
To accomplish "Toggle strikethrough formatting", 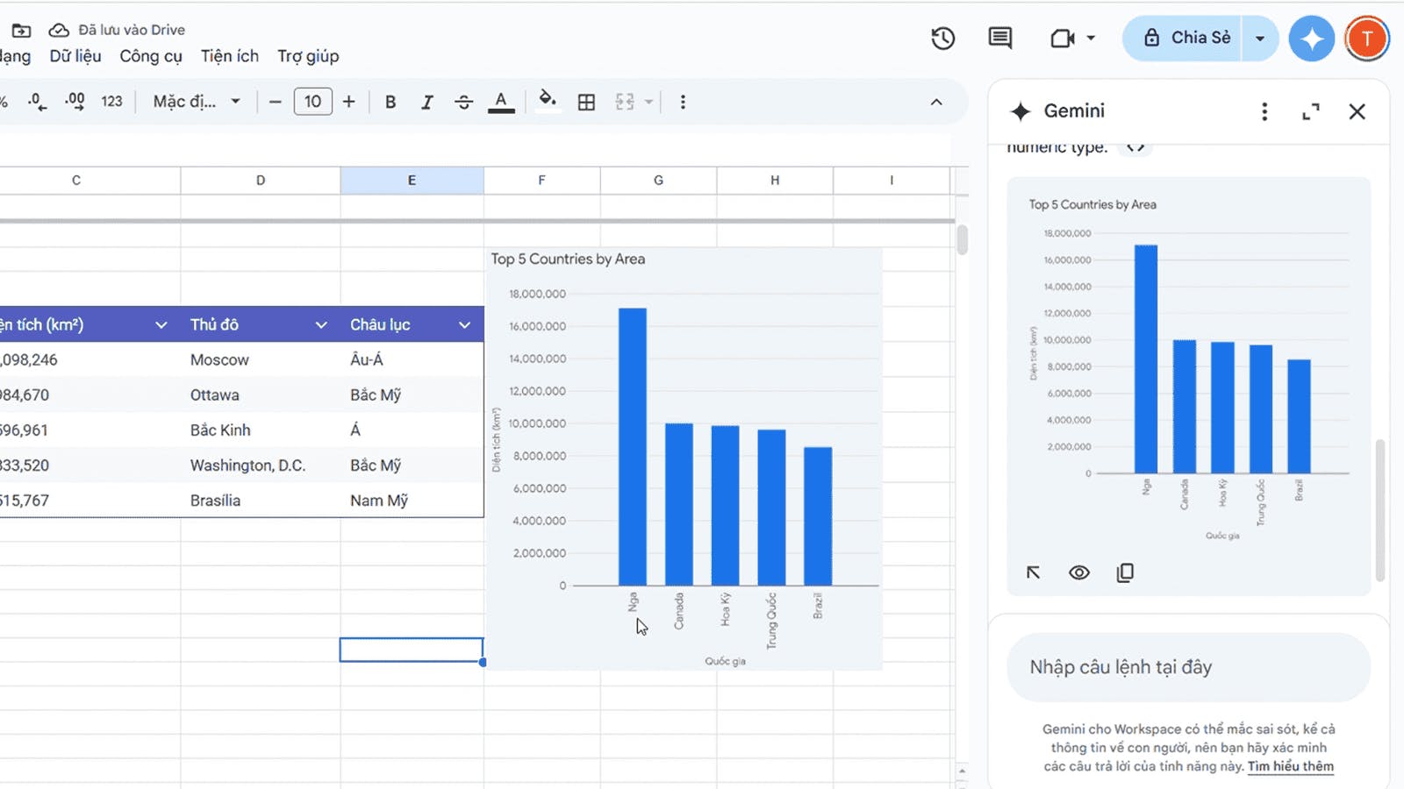I will [x=463, y=102].
